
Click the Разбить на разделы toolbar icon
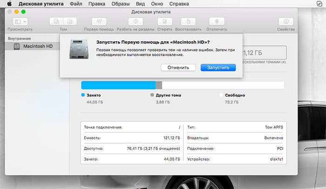[x=136, y=21]
